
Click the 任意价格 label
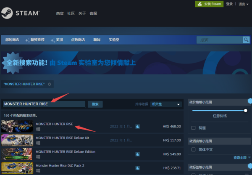pyautogui.click(x=220, y=116)
